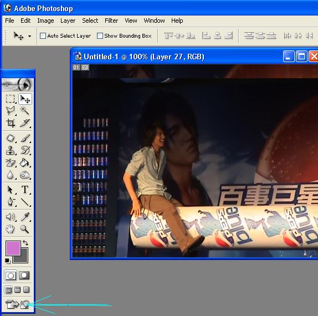Select the Crop tool

coord(10,123)
